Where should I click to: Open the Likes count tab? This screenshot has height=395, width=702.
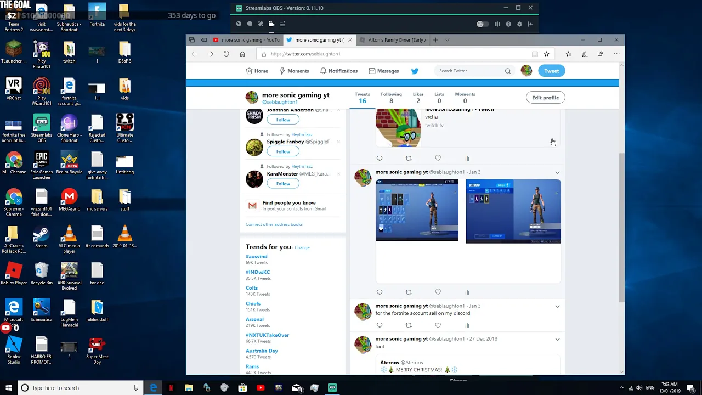click(x=418, y=98)
